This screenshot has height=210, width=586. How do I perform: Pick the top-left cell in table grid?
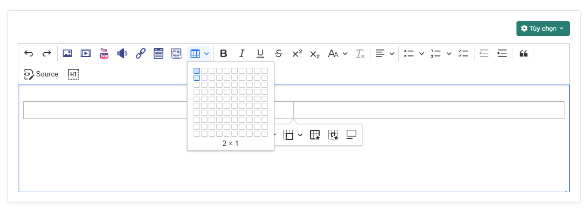click(197, 71)
